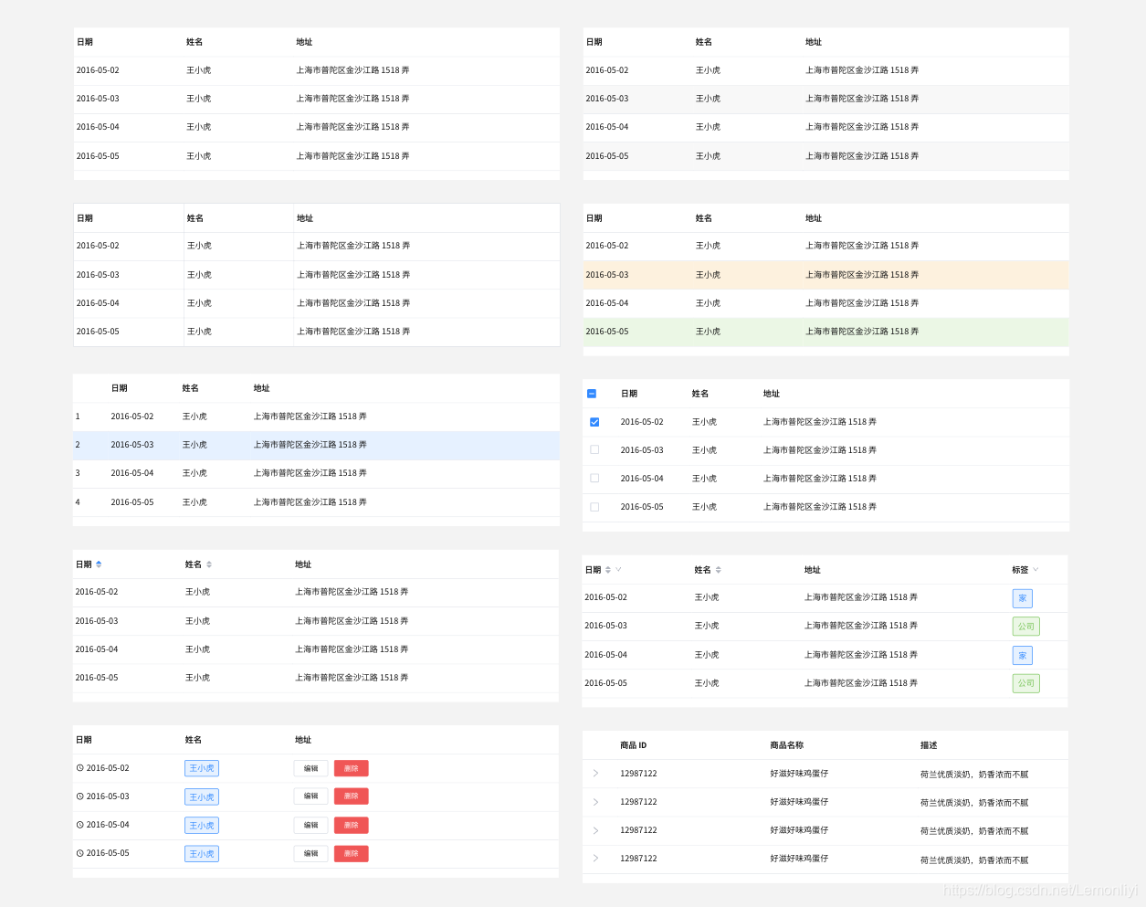Screen dimensions: 1146x907
Task: Click the address in the green highlighted row
Action: coord(862,332)
